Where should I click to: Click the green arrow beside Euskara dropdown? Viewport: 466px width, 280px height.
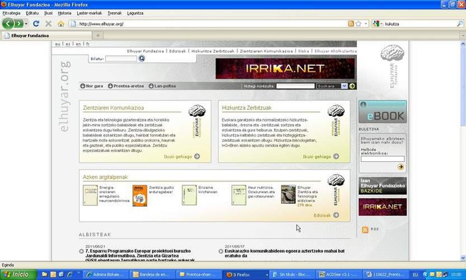click(352, 86)
